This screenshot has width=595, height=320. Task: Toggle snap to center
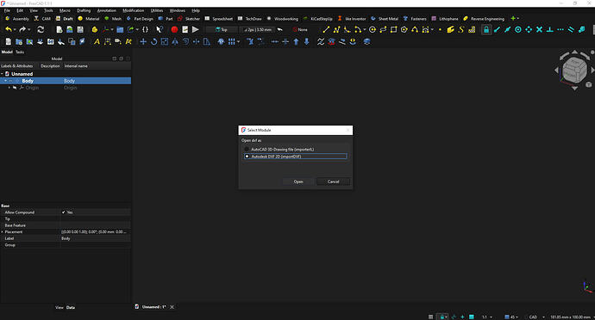click(x=518, y=29)
